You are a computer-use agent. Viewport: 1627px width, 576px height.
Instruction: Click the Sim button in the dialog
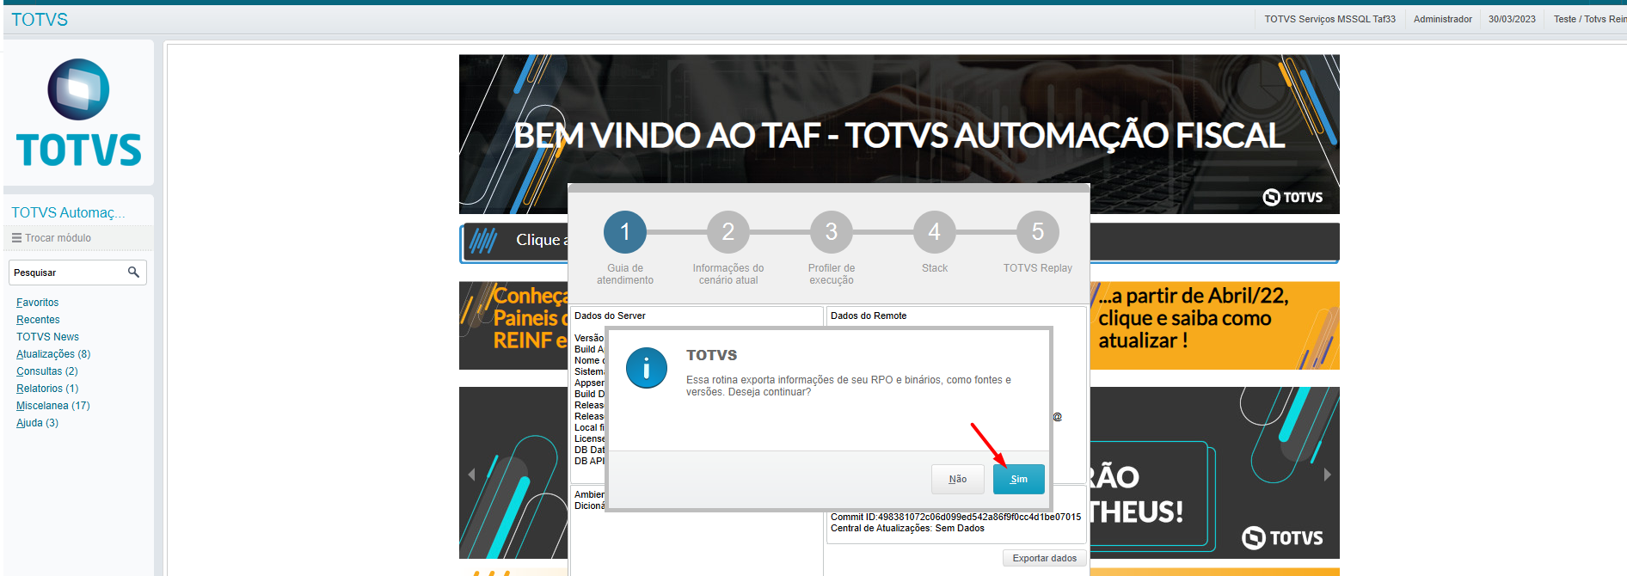(1018, 479)
